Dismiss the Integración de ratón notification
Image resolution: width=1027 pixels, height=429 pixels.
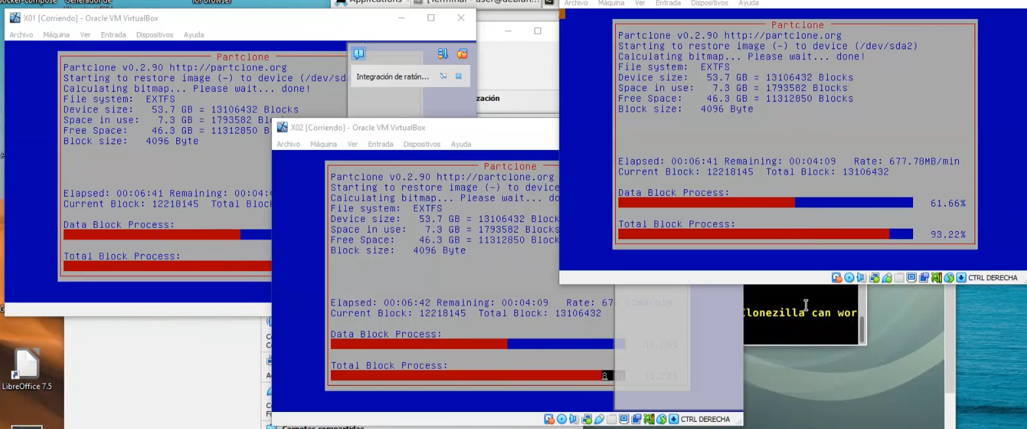[x=458, y=77]
